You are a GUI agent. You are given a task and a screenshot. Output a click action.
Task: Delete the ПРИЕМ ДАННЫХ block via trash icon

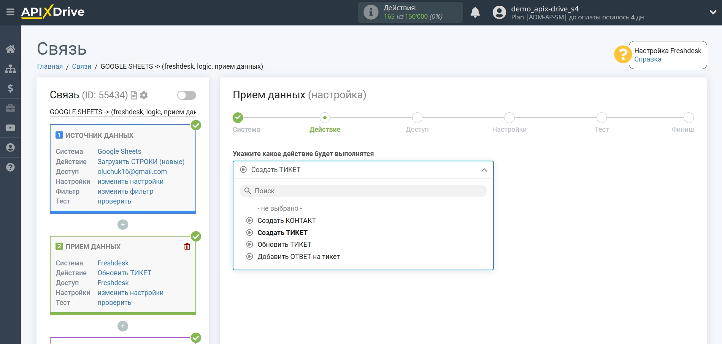187,246
